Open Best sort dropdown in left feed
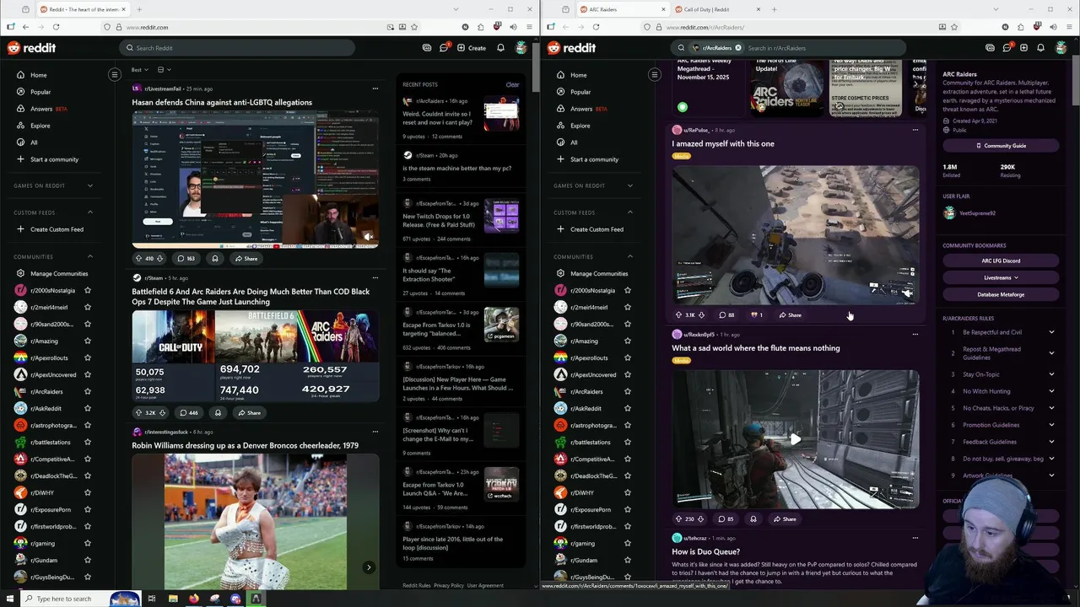 [139, 70]
